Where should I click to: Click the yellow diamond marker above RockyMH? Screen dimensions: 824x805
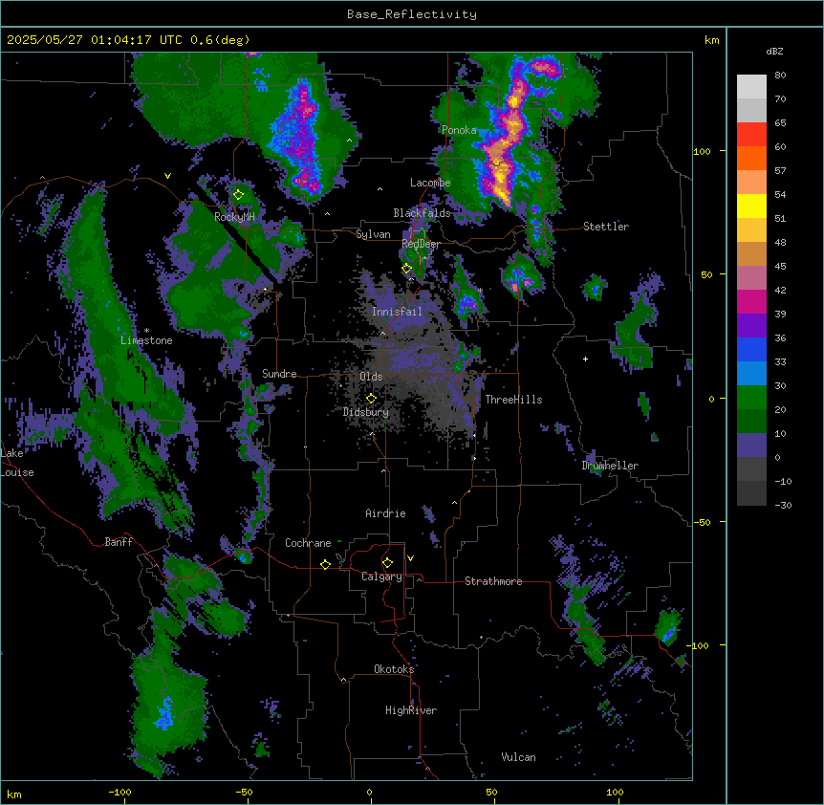click(238, 195)
